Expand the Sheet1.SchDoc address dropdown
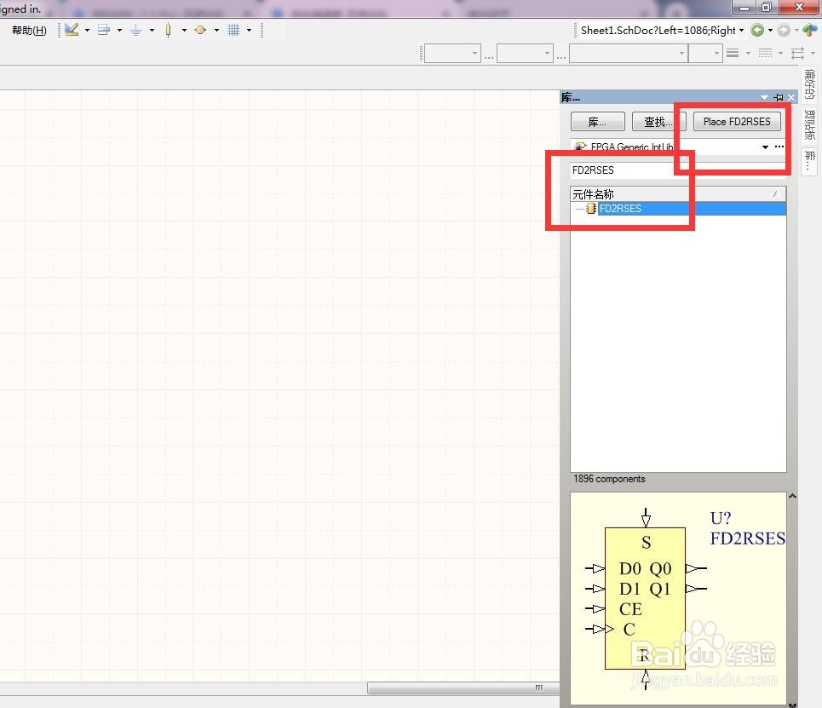 [x=741, y=31]
